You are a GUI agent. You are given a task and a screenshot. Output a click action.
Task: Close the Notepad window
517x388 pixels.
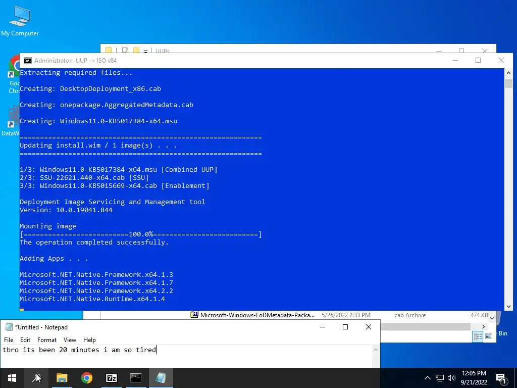point(369,327)
